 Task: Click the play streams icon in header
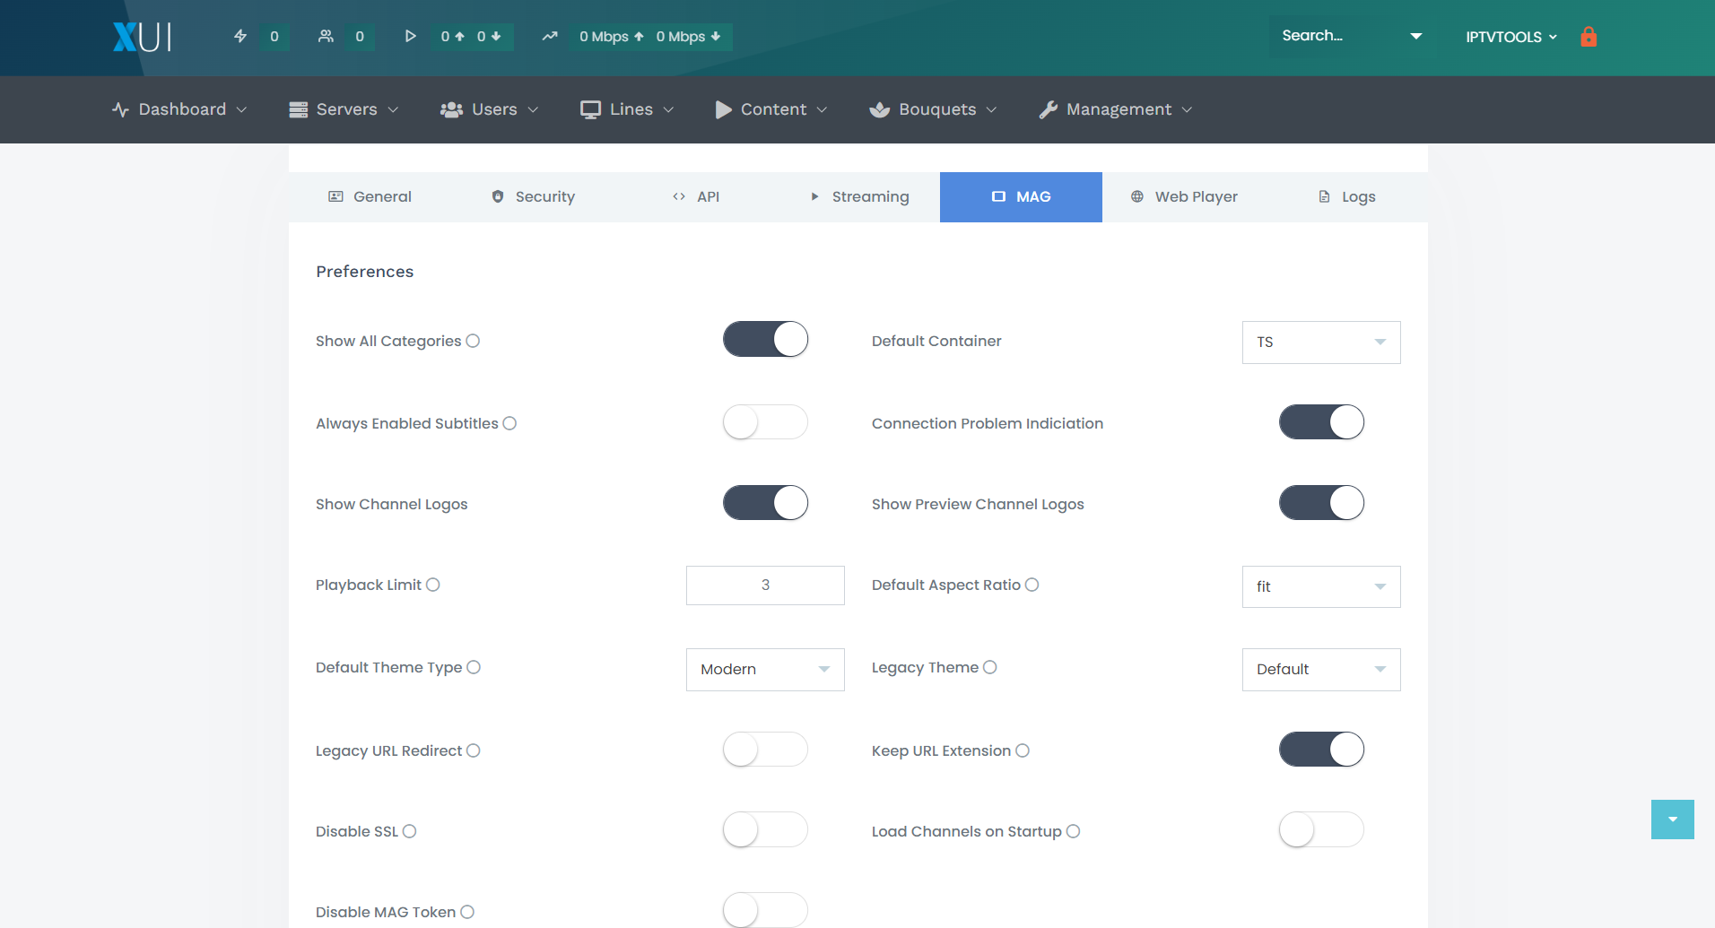410,37
